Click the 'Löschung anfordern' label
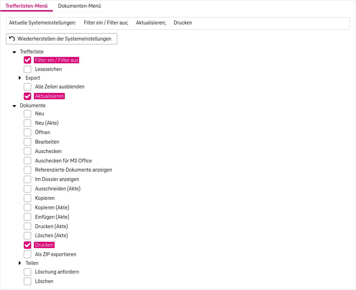The image size is (356, 290). click(57, 272)
